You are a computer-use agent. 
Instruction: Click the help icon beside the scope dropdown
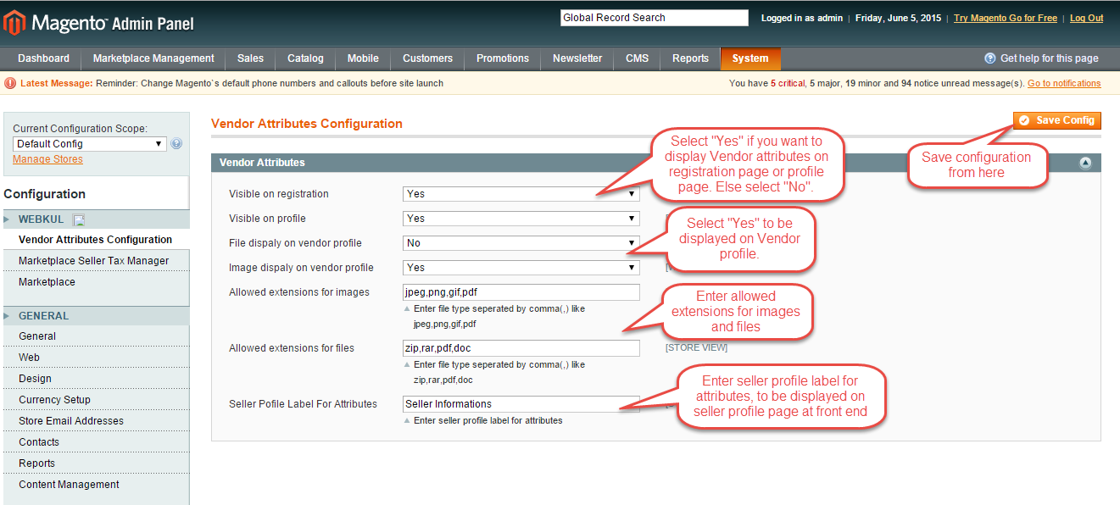(176, 143)
